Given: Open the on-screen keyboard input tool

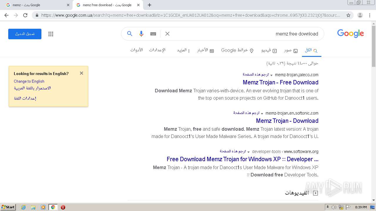Looking at the screenshot, I should (x=153, y=34).
